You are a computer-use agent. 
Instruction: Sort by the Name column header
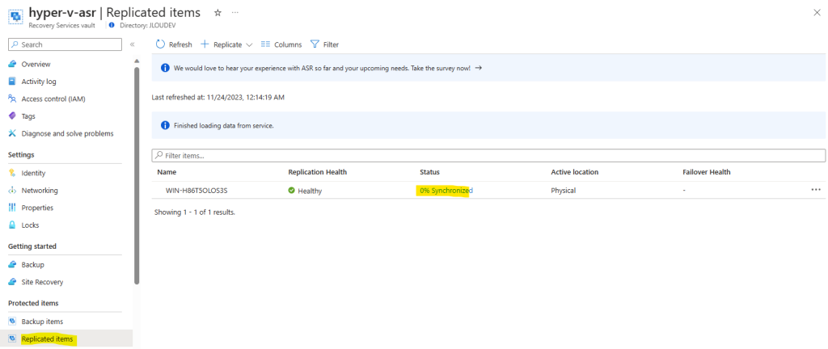(167, 172)
